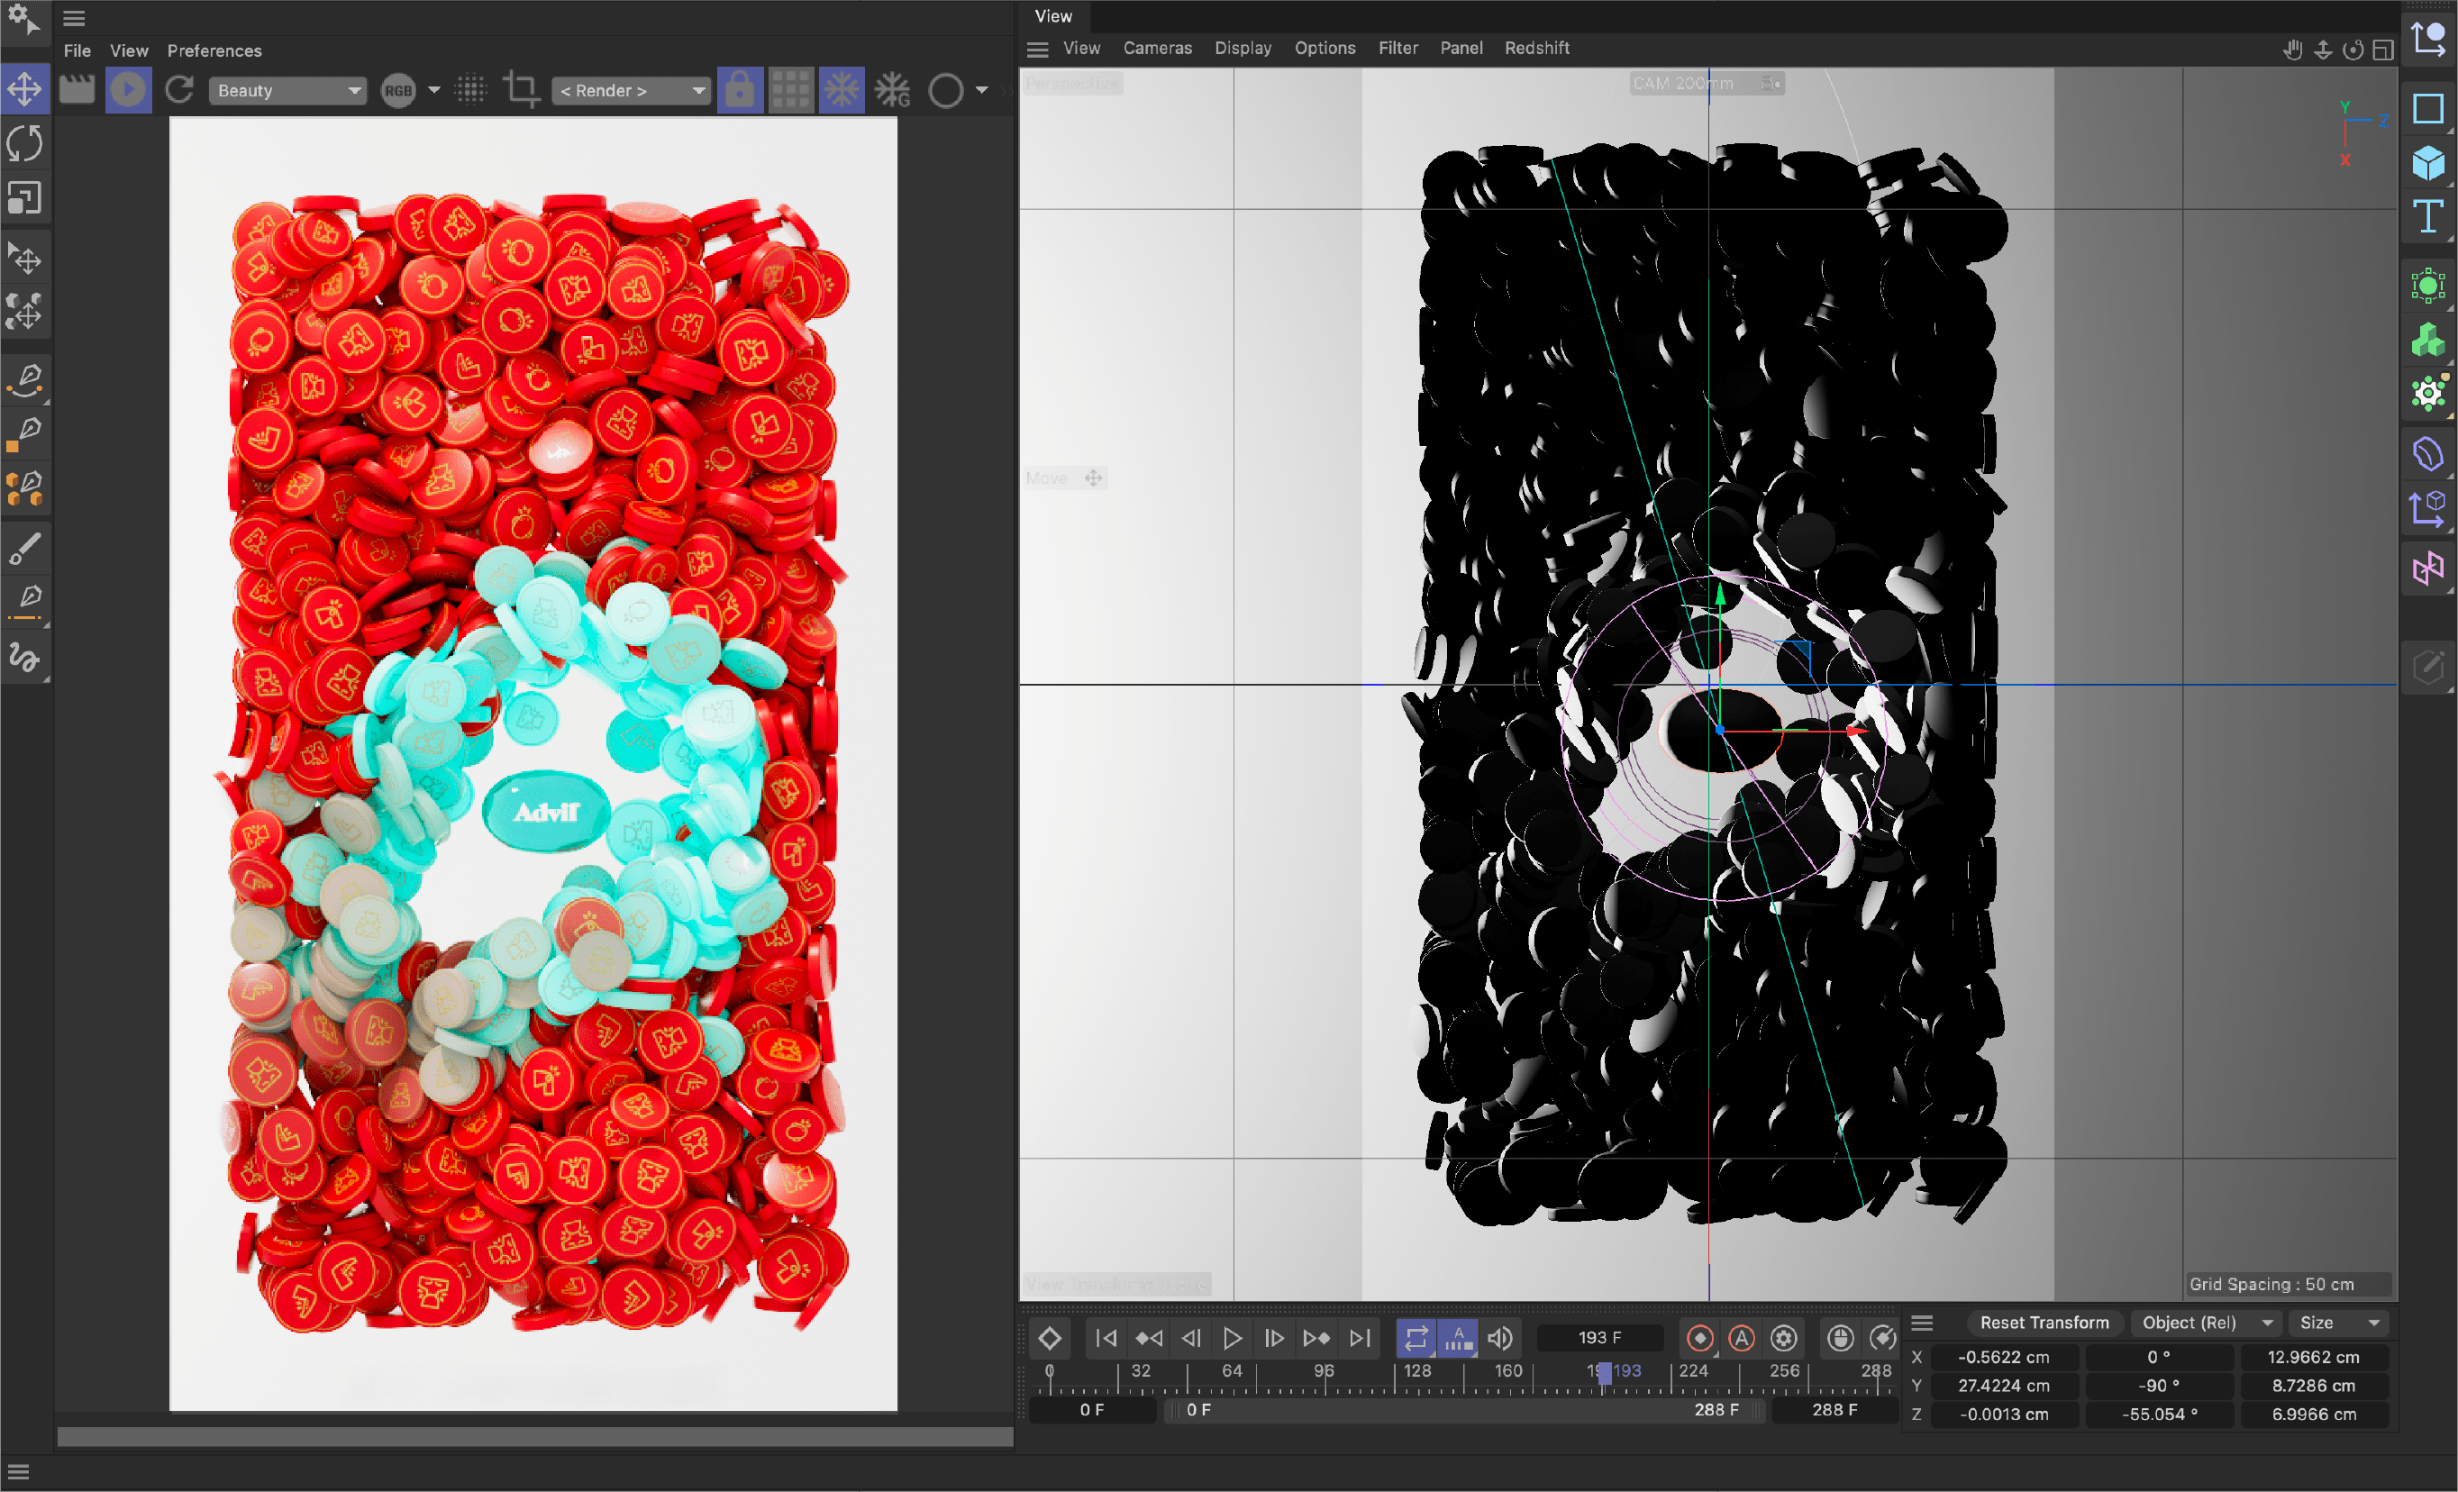Refresh the Redshift render view
Image resolution: width=2458 pixels, height=1492 pixels.
coord(179,90)
